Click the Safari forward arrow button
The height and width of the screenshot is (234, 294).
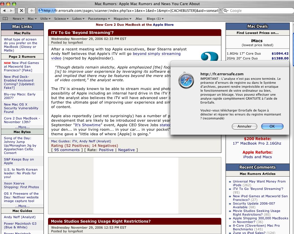coord(11,10)
